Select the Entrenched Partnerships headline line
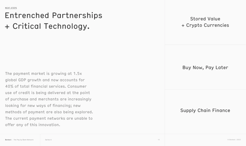The image size is (246, 146). point(54,15)
